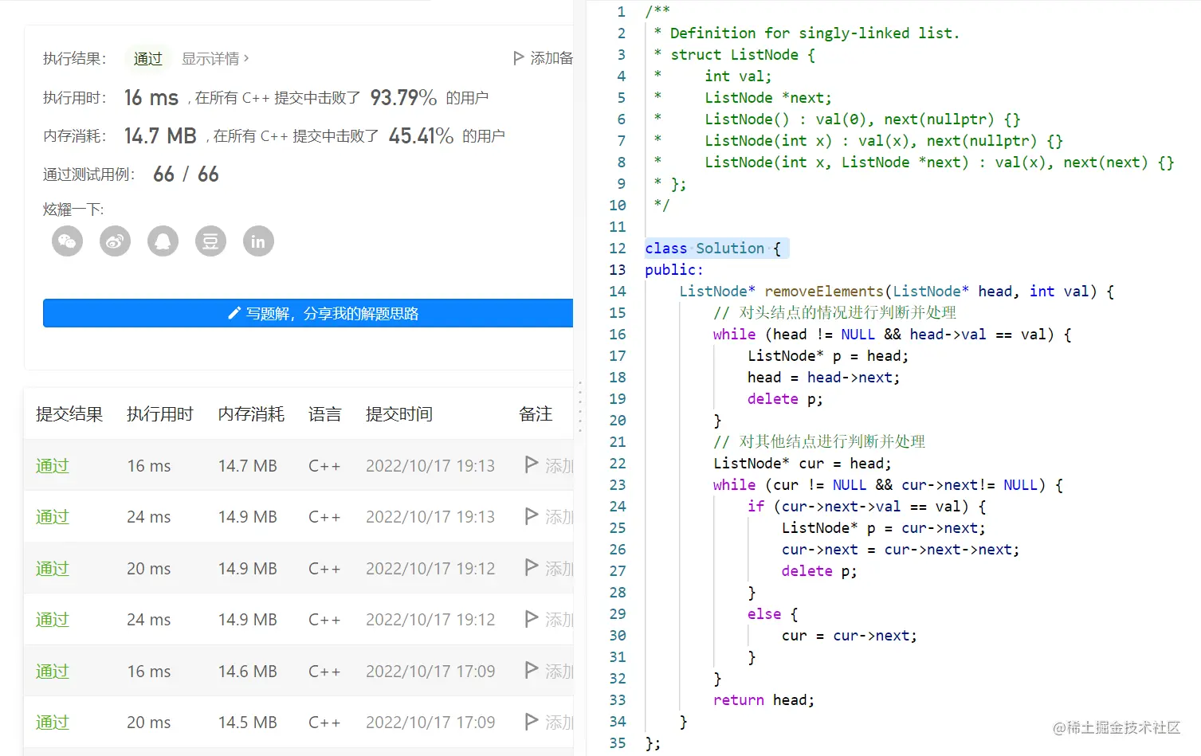This screenshot has height=756, width=1201.
Task: Click line number 22 in the editor gutter
Action: click(618, 464)
